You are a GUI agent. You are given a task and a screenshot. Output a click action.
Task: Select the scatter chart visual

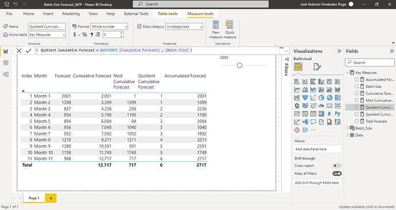(x=313, y=98)
